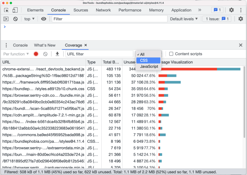Open the Per function dropdown
Viewport: 247px width, 175px height.
[16, 54]
